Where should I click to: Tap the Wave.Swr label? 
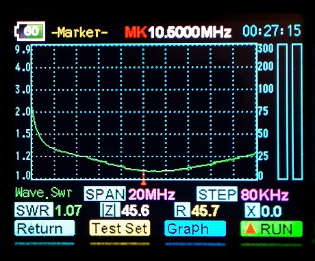click(44, 193)
